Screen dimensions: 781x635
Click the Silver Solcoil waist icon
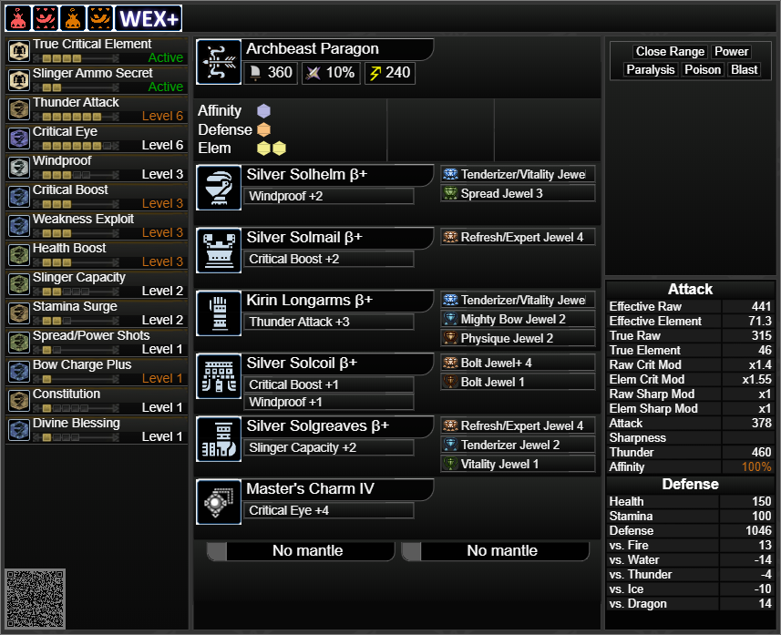click(x=219, y=376)
